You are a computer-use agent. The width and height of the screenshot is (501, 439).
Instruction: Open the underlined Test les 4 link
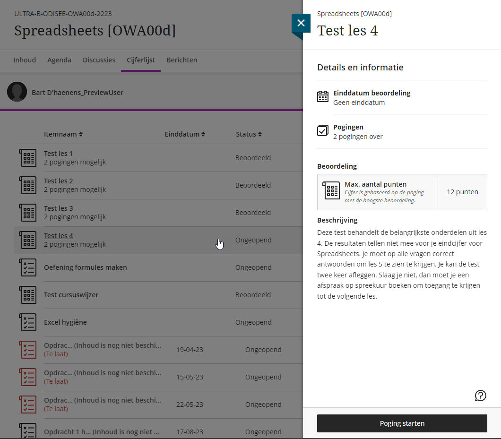pos(59,236)
